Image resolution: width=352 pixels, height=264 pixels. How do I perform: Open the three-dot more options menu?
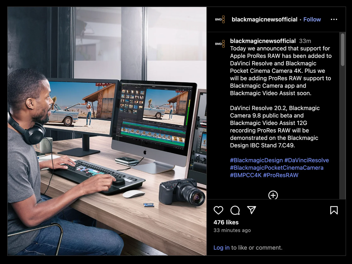point(334,19)
